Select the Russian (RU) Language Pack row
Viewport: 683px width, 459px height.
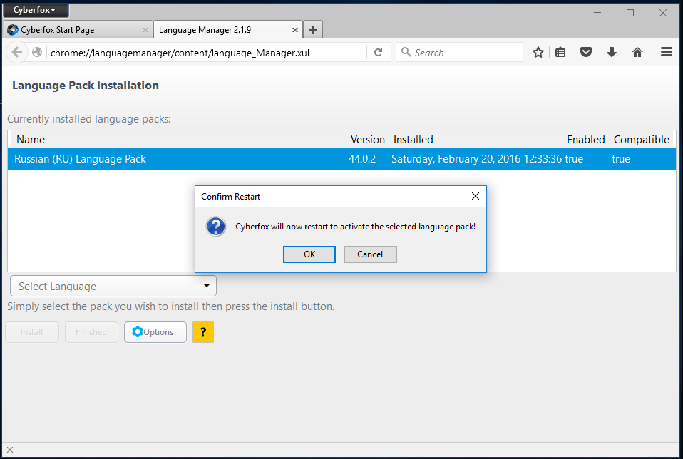click(341, 159)
